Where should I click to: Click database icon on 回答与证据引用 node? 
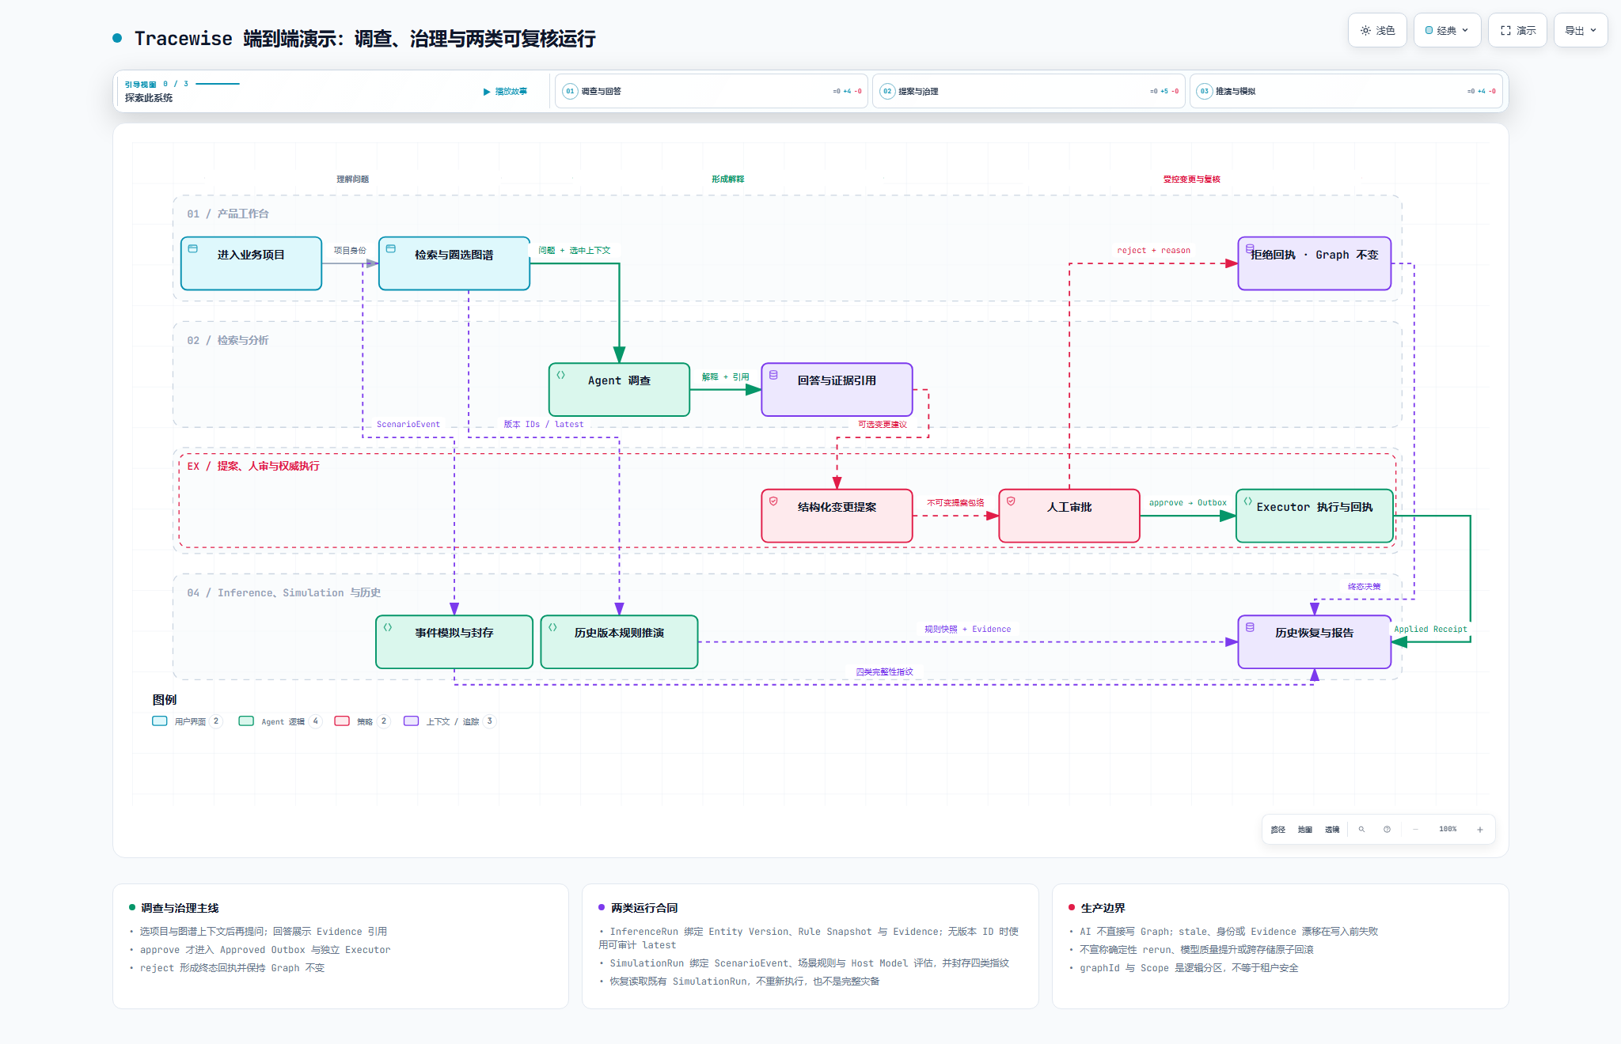(773, 375)
